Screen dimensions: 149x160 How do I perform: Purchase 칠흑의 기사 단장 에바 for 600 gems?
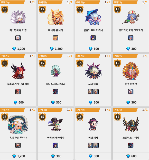pyautogui.click(x=18, y=102)
